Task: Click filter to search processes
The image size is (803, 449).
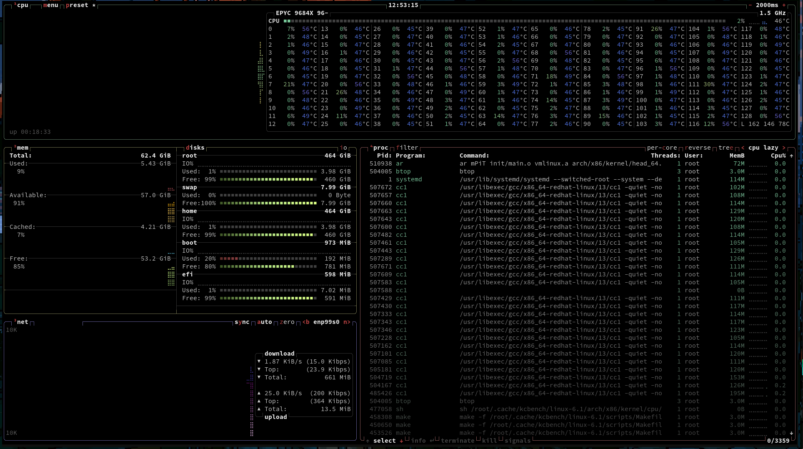Action: pyautogui.click(x=407, y=147)
